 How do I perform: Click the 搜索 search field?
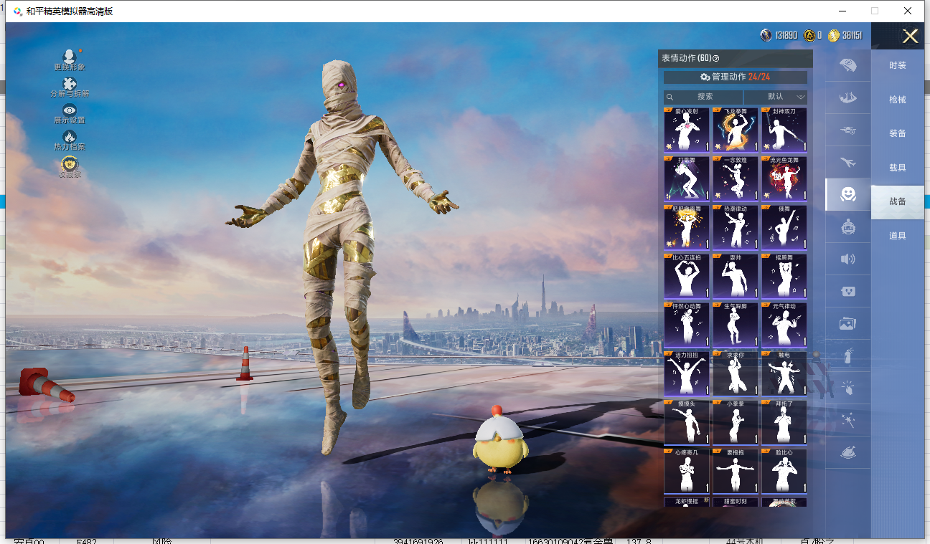tap(704, 97)
